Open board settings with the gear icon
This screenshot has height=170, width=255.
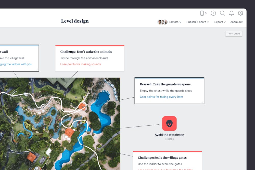[x=240, y=13]
